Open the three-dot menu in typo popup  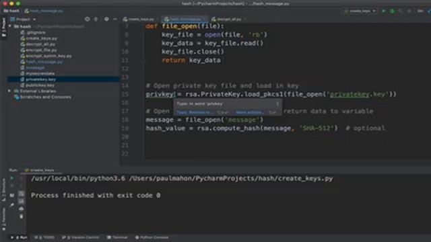pos(277,104)
